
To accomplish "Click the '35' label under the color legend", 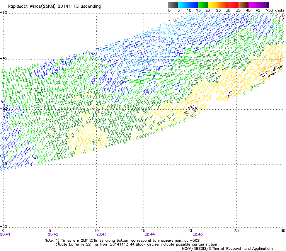I will 238,10.
